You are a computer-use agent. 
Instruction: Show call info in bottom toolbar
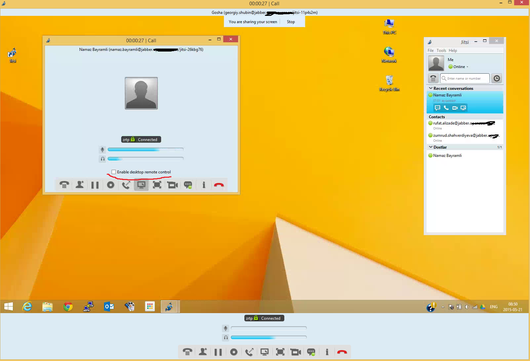pyautogui.click(x=327, y=352)
